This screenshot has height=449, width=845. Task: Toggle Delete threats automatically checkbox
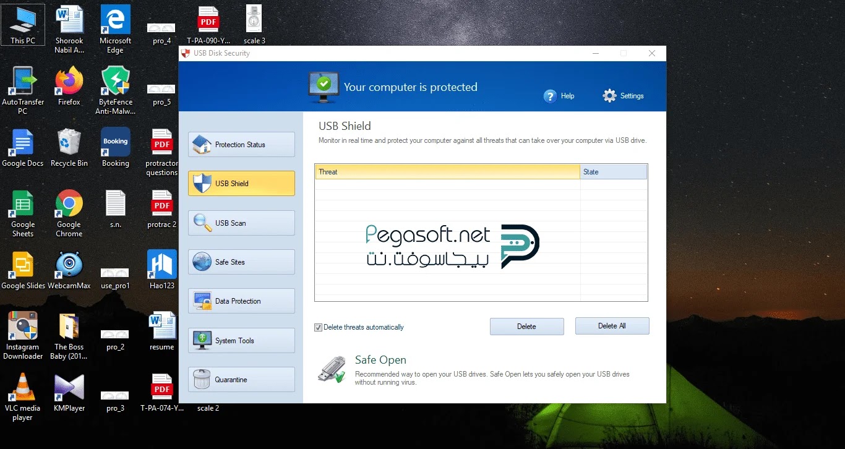[x=318, y=327]
